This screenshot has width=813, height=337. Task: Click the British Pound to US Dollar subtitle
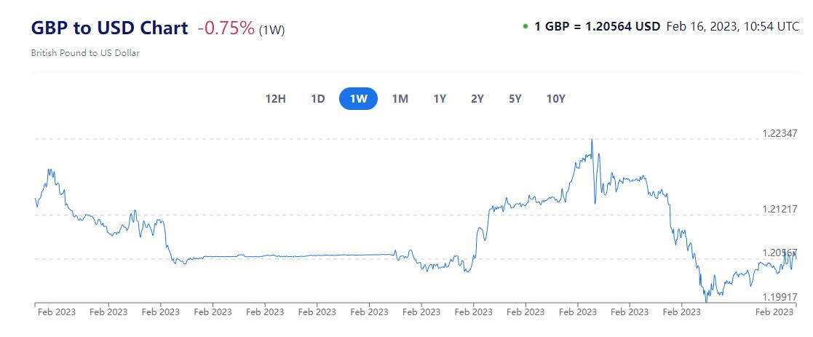85,53
